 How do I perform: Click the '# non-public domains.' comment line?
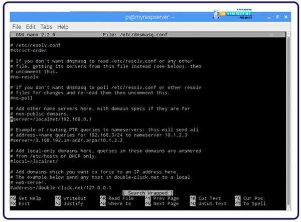(x=40, y=114)
